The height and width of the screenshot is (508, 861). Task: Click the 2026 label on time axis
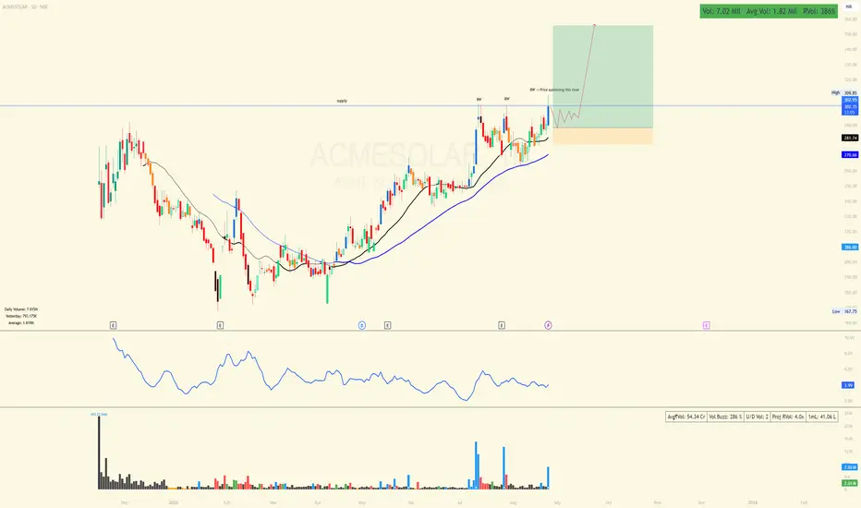(753, 502)
